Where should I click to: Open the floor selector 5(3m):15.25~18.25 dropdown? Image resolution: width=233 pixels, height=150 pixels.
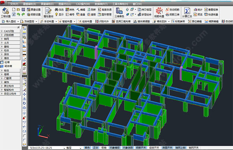coord(64,148)
